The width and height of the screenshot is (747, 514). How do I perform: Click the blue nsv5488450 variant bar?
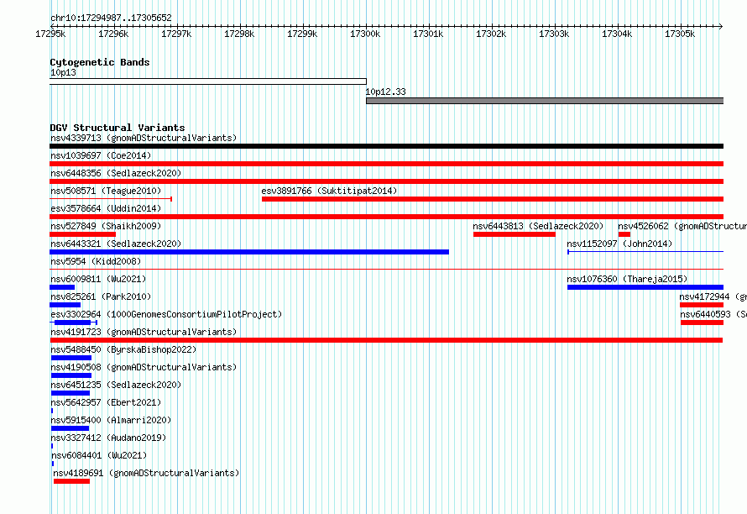point(71,358)
